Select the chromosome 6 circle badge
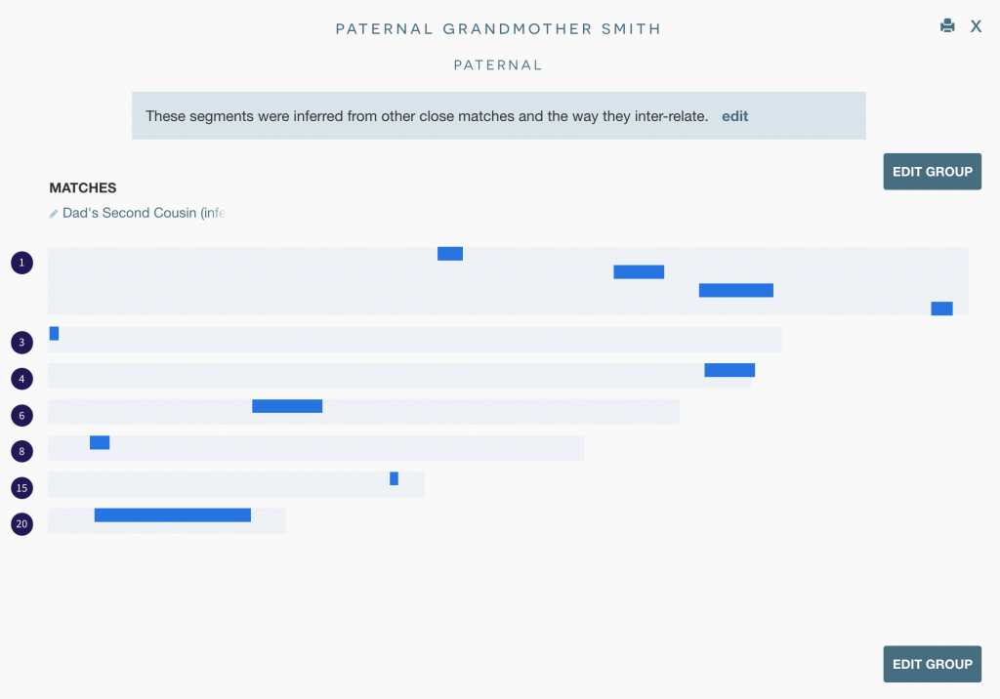1000x699 pixels. point(21,415)
